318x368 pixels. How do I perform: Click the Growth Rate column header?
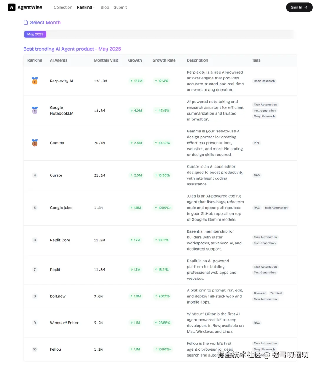point(164,60)
